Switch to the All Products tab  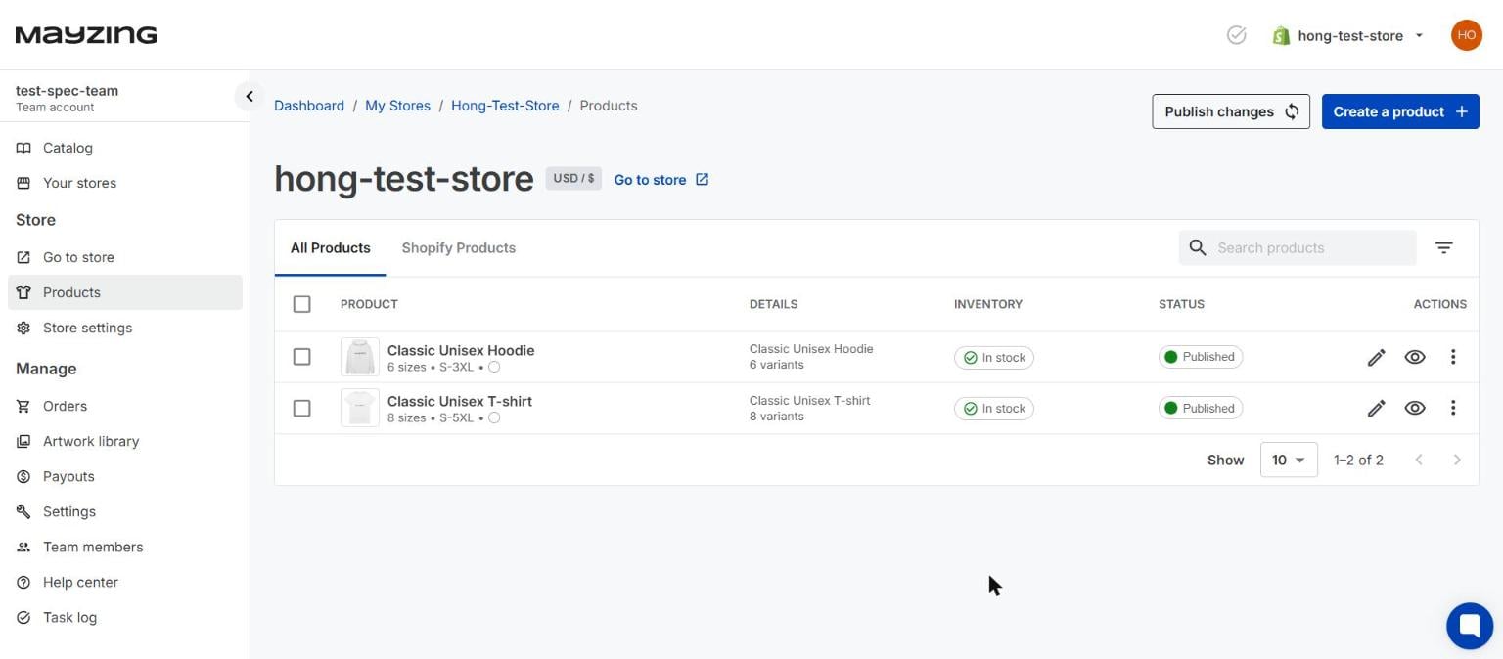pyautogui.click(x=330, y=248)
